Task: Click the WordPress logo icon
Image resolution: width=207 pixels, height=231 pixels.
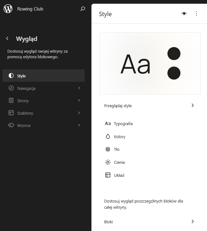Action: tap(8, 9)
